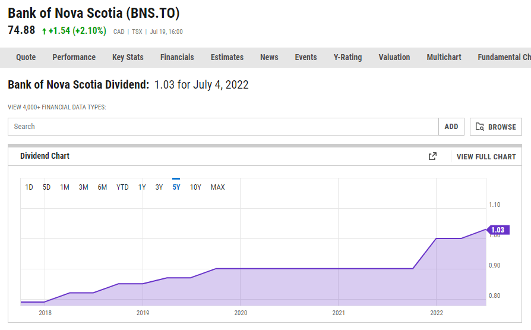Open the Y-Rating tab
531x330 pixels.
347,58
